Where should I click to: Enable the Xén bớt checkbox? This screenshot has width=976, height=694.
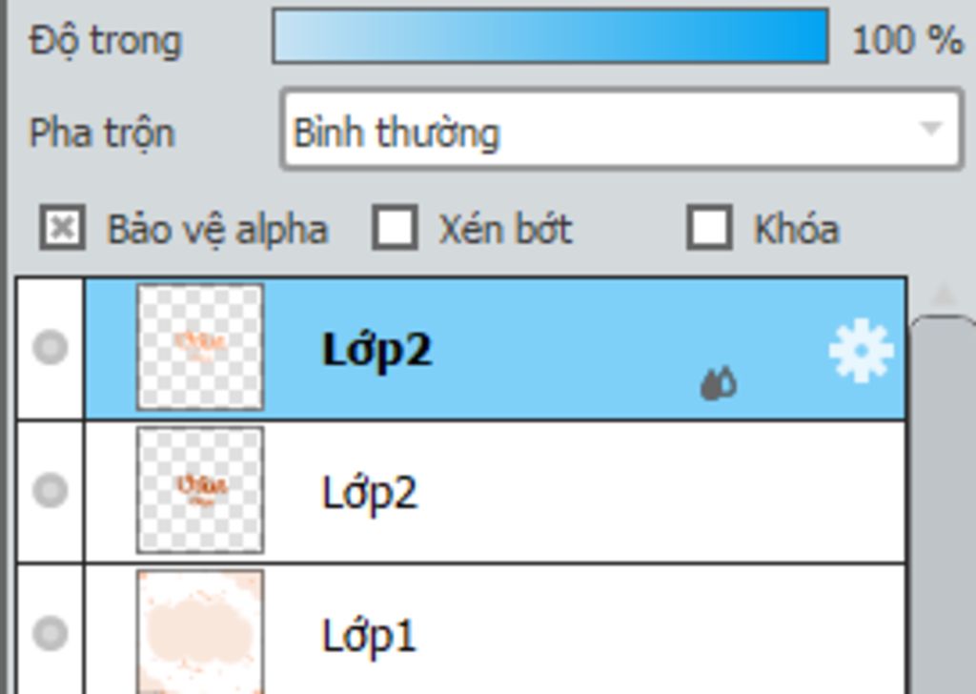[395, 228]
